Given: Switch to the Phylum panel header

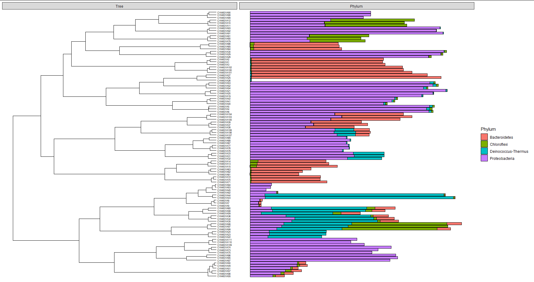Looking at the screenshot, I should coord(356,6).
